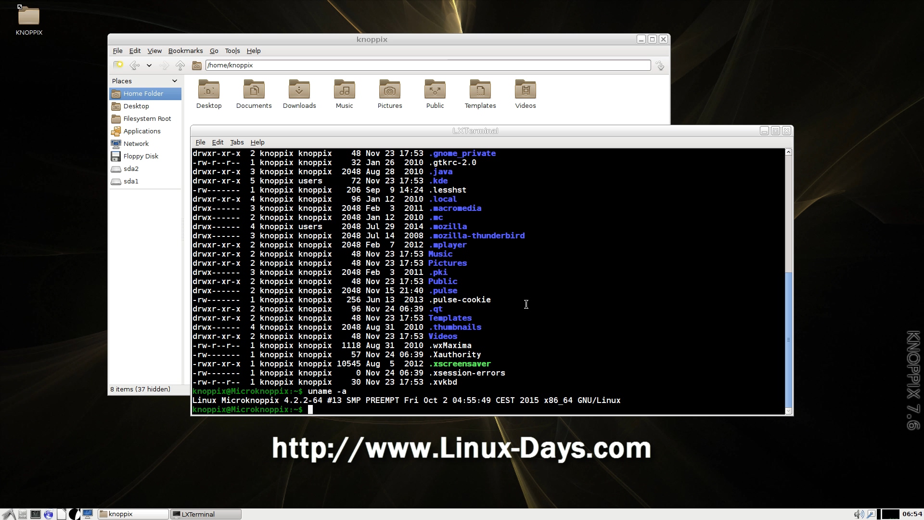924x520 pixels.
Task: Click the network connection tray icon
Action: click(x=871, y=514)
